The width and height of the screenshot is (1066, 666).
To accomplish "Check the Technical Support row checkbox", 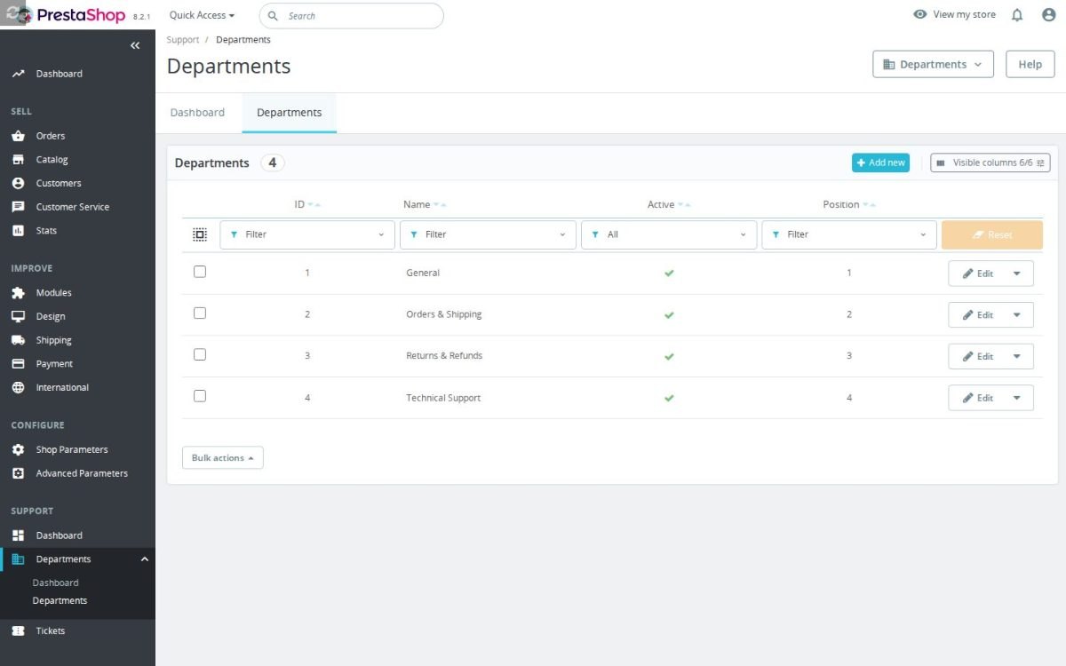I will click(200, 396).
